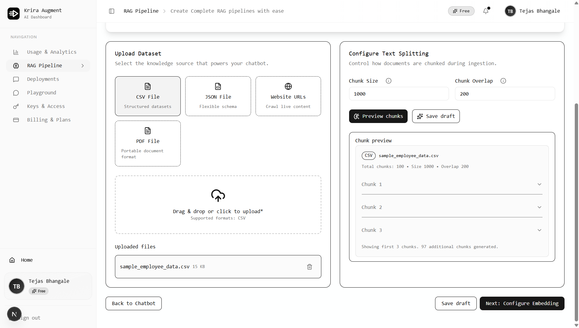Click Save draft next to Preview chunks
This screenshot has height=328, width=579.
[x=436, y=116]
